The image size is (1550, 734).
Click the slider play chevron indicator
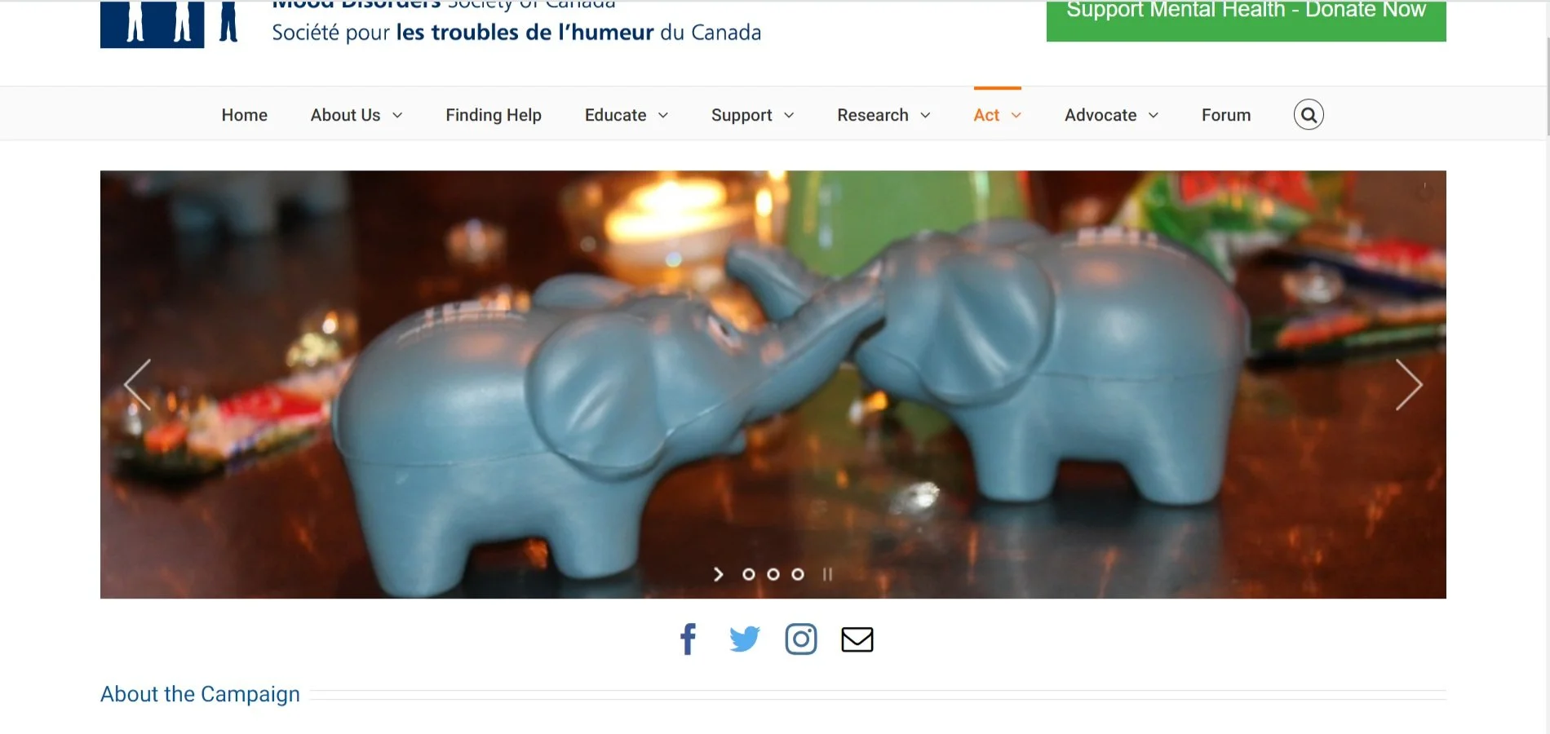(718, 574)
